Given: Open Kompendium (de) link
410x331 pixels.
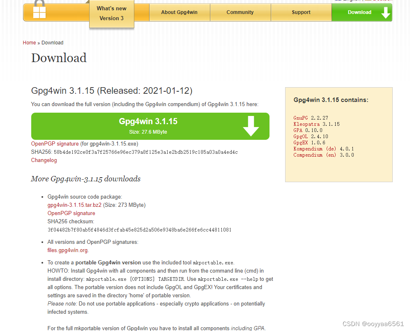Looking at the screenshot, I should tap(315, 149).
